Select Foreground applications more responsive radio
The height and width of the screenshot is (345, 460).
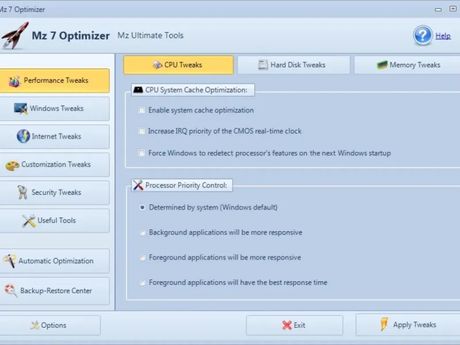(x=142, y=258)
